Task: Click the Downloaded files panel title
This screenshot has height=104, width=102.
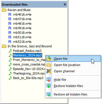Action: pyautogui.click(x=15, y=5)
